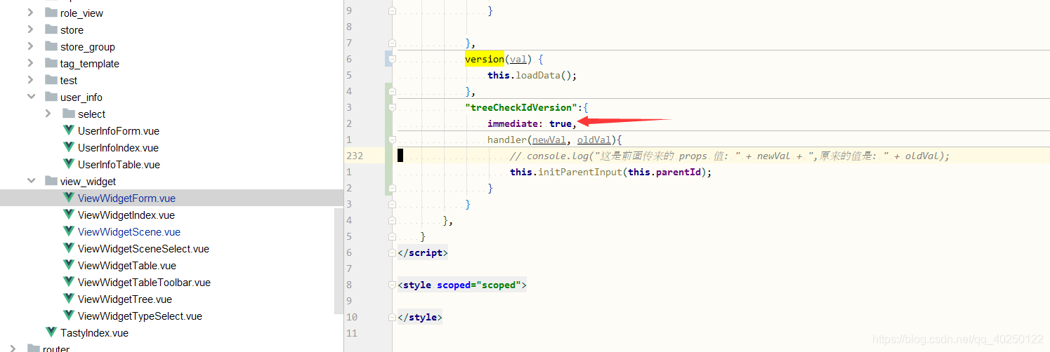Fold the handler(newVal, oldVal) block

(392, 140)
